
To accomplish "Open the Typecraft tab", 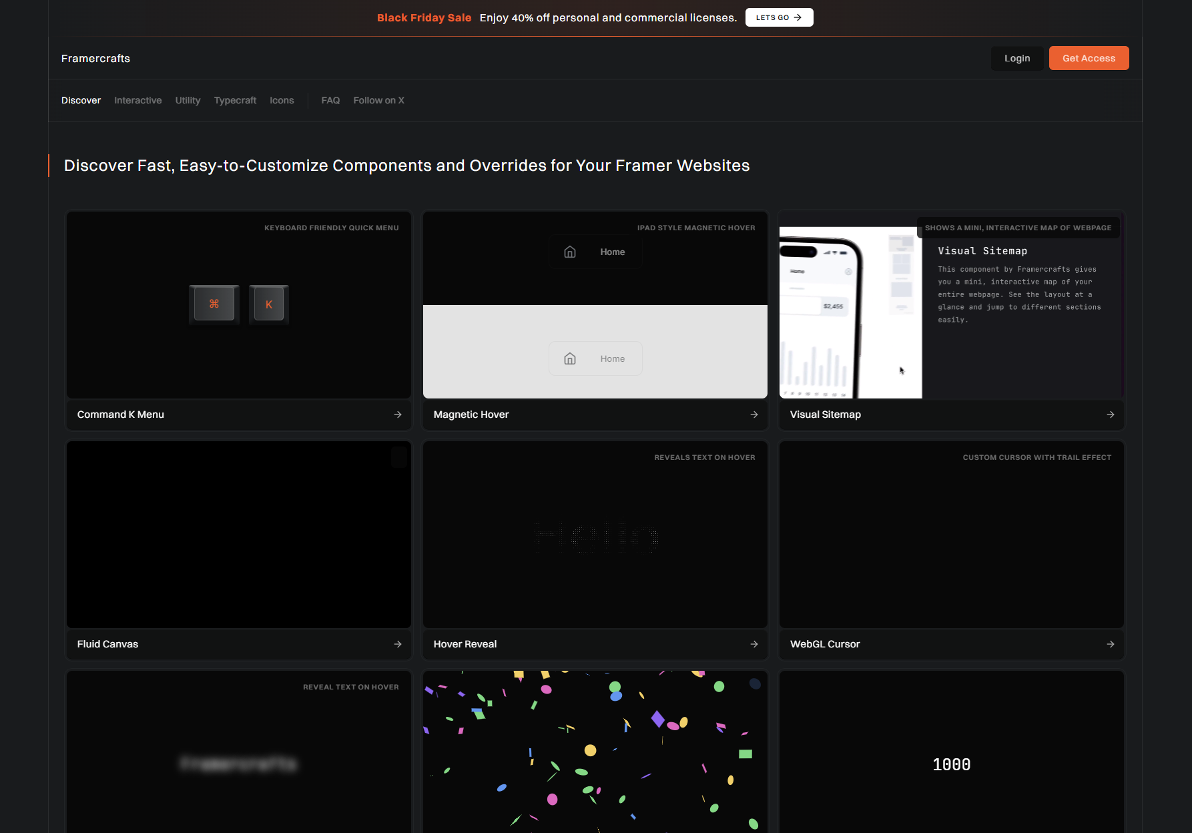I will [x=235, y=100].
